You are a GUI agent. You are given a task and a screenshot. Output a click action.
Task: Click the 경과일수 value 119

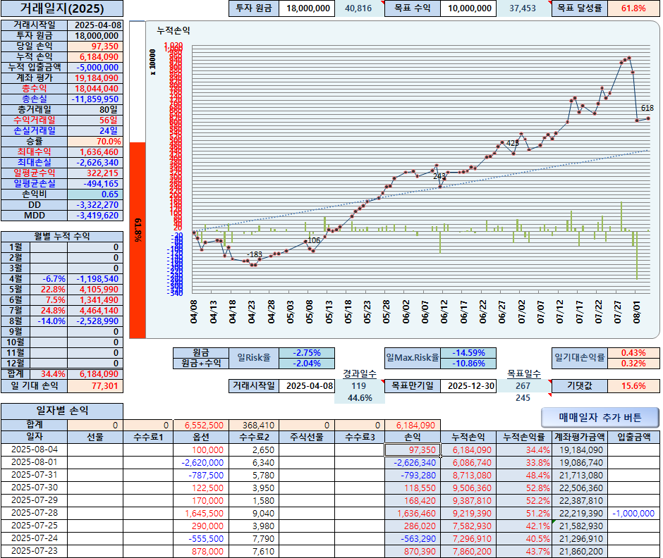(359, 385)
